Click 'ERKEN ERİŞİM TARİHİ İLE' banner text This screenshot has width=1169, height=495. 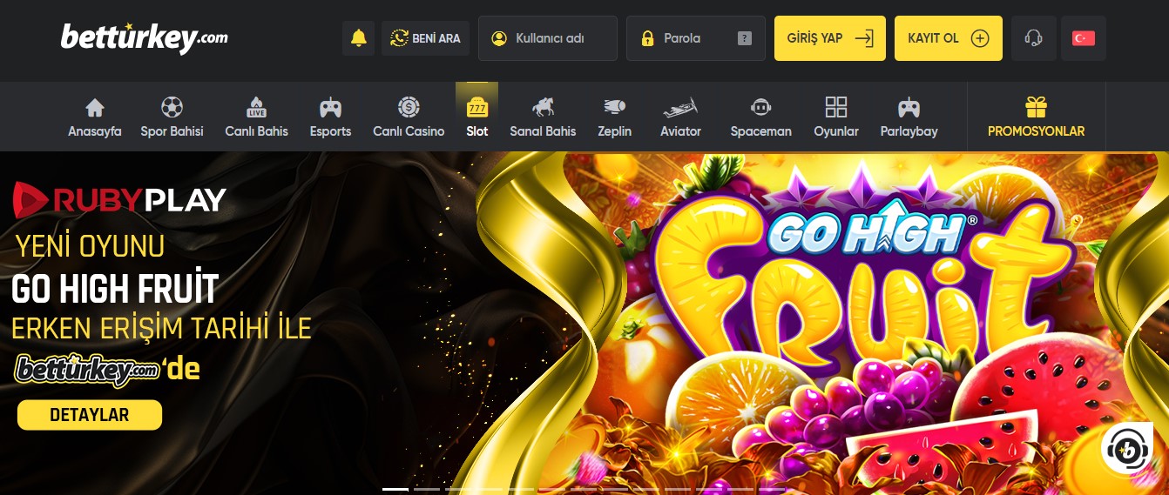161,329
